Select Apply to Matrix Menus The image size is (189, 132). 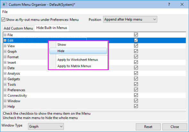[x=78, y=66]
